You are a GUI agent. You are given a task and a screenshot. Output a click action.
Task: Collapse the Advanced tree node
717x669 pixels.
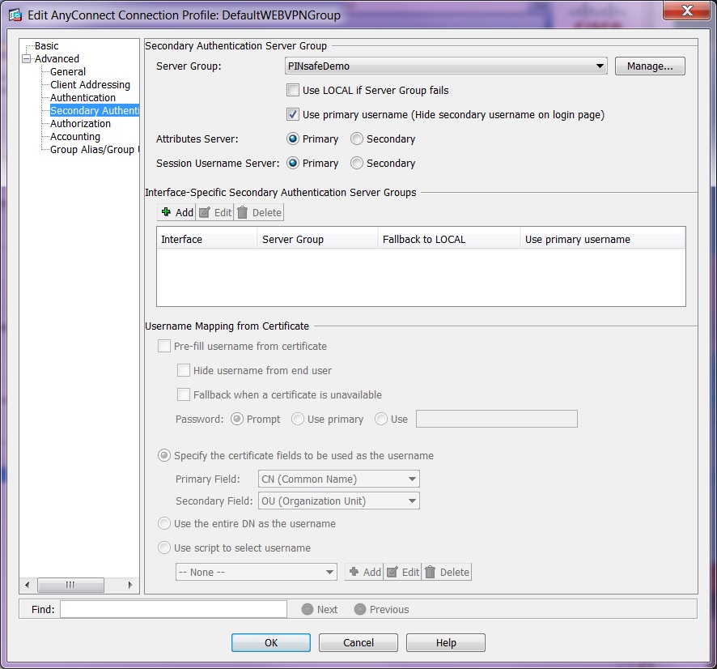(x=26, y=58)
